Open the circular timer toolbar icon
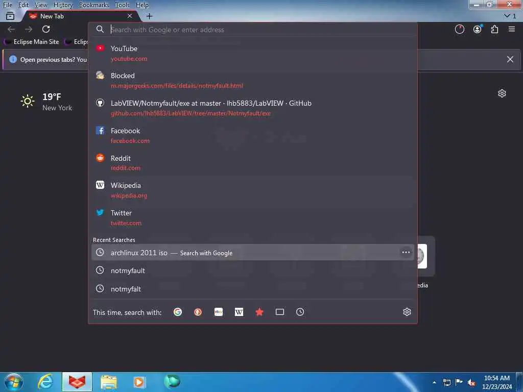523x392 pixels. pos(460,29)
